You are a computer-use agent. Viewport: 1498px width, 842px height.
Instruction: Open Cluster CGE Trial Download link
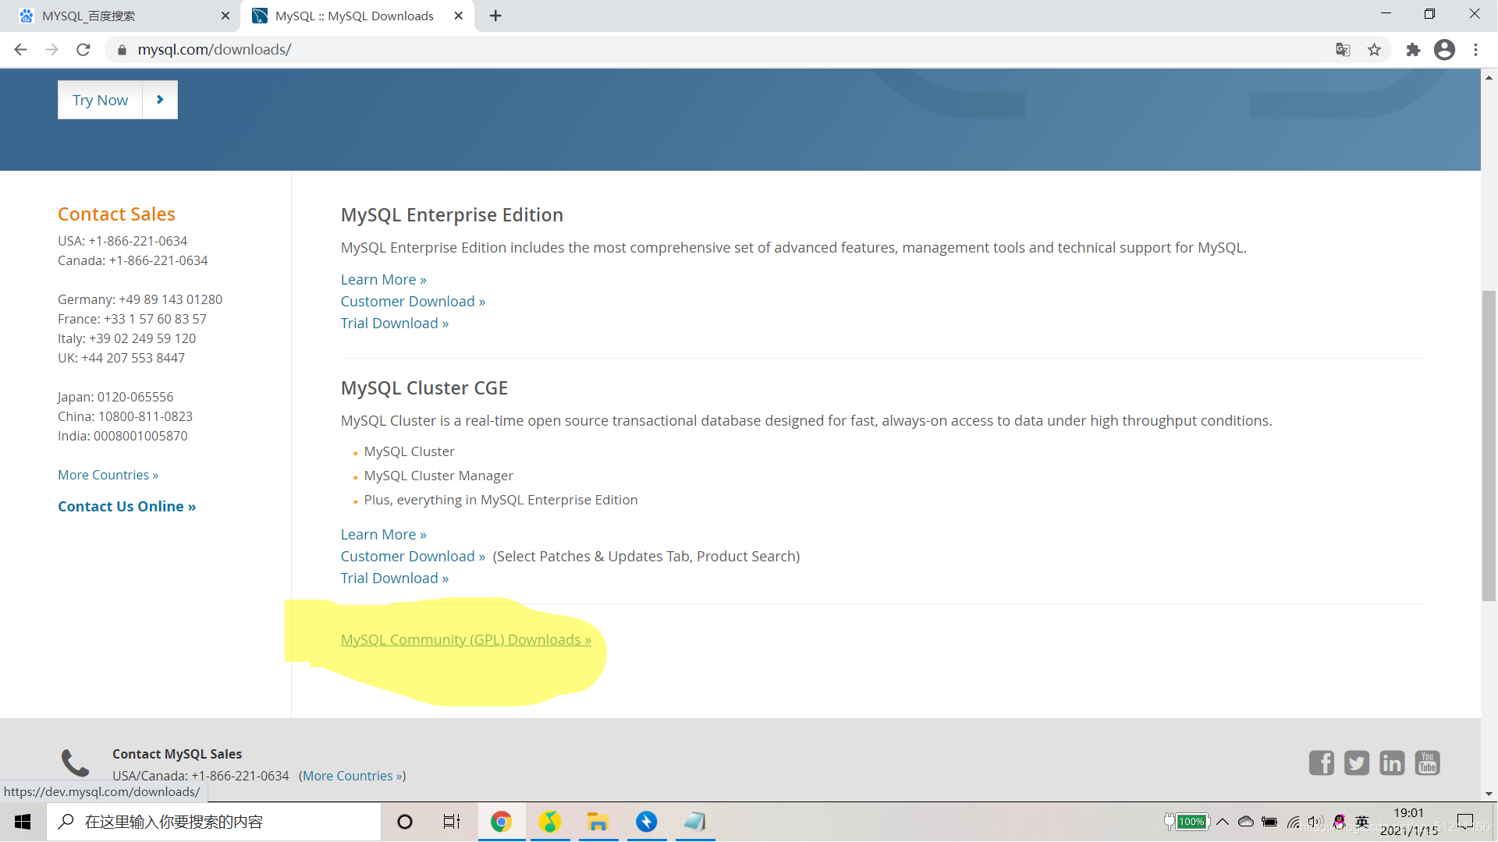click(395, 578)
